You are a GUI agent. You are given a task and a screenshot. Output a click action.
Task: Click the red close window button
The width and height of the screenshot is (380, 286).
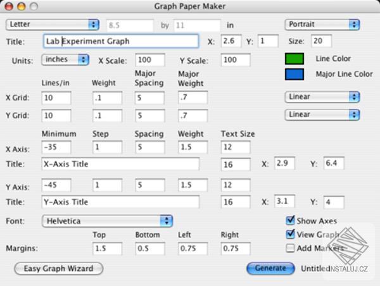point(9,6)
